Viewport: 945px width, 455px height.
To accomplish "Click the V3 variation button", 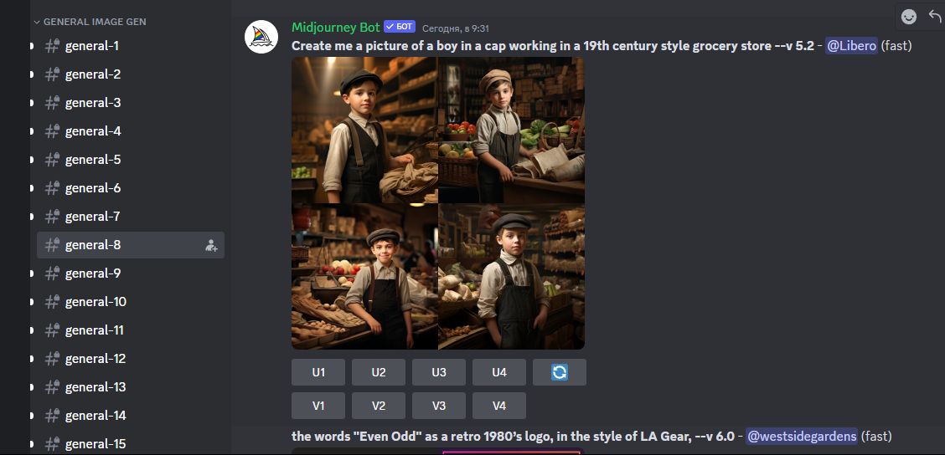I will point(439,406).
